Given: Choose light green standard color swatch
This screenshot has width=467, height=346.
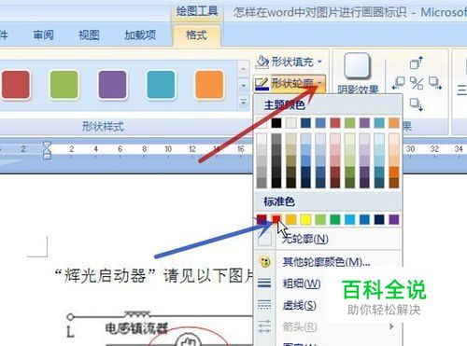Looking at the screenshot, I should pos(320,219).
